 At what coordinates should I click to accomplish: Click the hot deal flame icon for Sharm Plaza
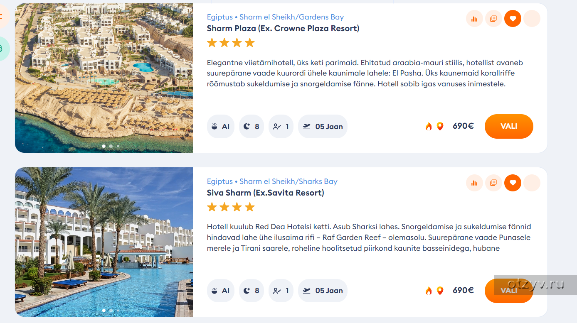click(429, 127)
